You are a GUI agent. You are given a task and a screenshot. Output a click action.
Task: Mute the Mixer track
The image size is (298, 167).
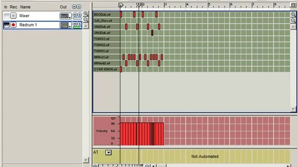click(75, 14)
